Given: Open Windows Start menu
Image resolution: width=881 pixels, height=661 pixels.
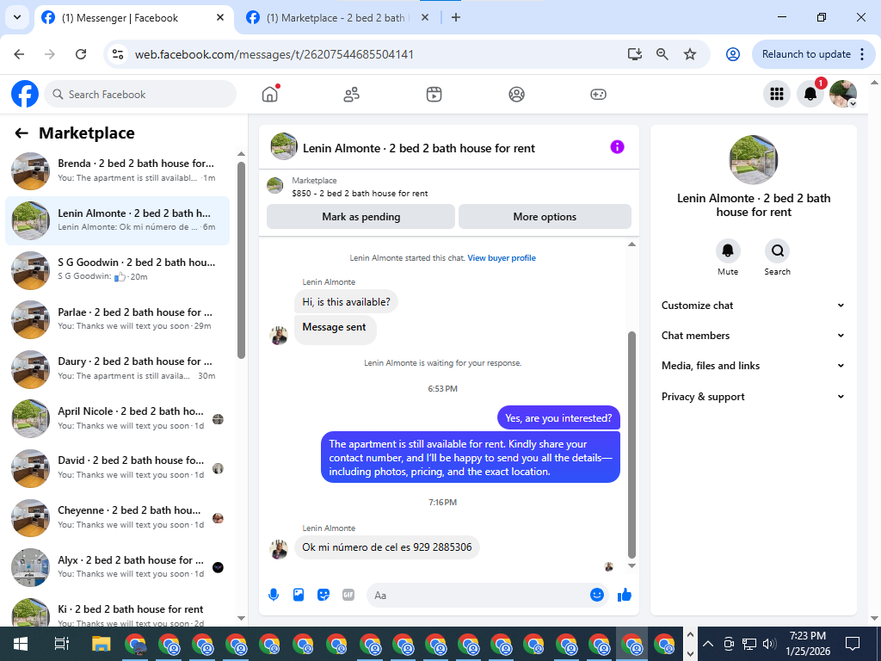Looking at the screenshot, I should pos(21,644).
